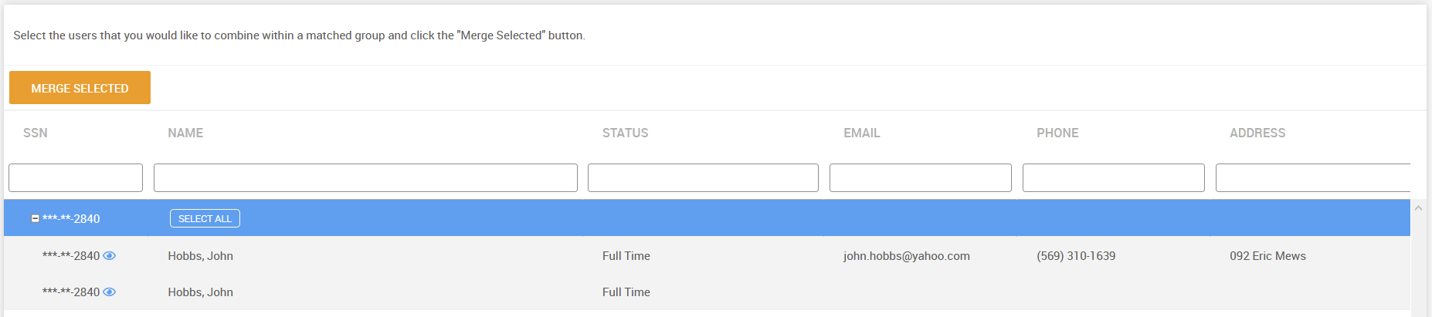1432x317 pixels.
Task: Select all users in the 2840 group
Action: pos(205,219)
